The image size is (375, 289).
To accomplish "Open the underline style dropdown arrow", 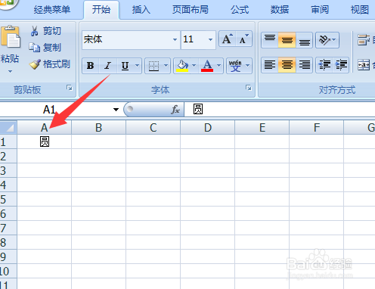I will pos(138,66).
